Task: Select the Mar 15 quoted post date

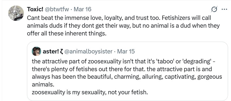Action: point(126,52)
